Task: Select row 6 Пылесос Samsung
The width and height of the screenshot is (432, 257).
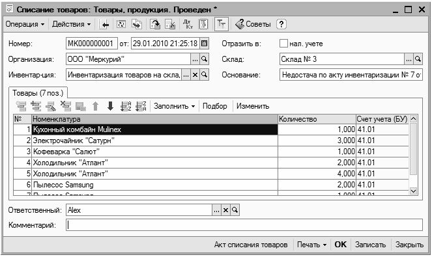Action: coord(154,185)
